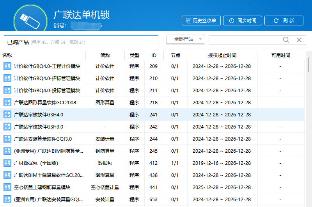Click date range 2025-12-28 ~ 2026-12-28
The width and height of the screenshot is (312, 207).
pyautogui.click(x=222, y=187)
